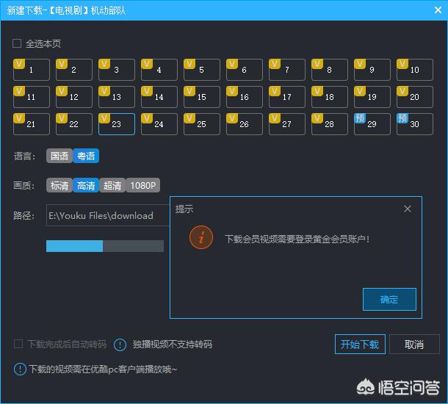448x404 pixels.
Task: Select preview episode 30 tile
Action: (x=414, y=124)
